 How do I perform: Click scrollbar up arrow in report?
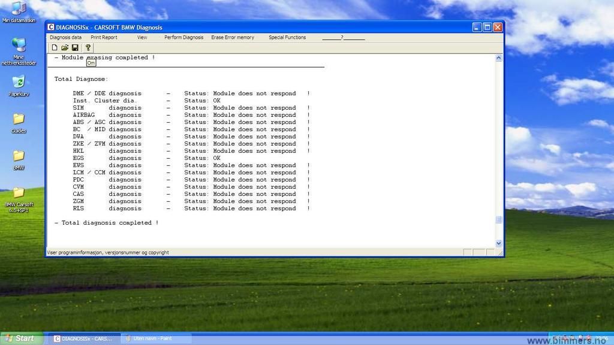coord(498,58)
